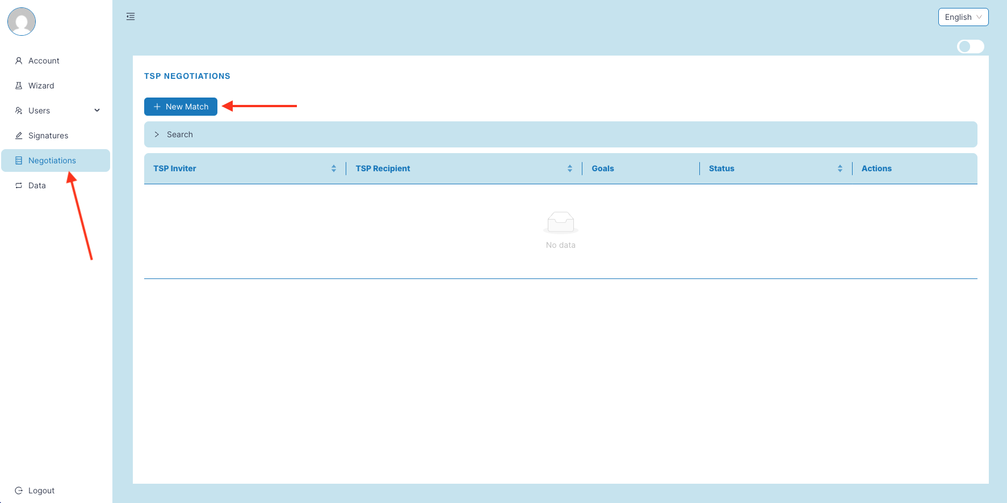The width and height of the screenshot is (1007, 503).
Task: Click the empty inbox No data icon
Action: tap(561, 222)
